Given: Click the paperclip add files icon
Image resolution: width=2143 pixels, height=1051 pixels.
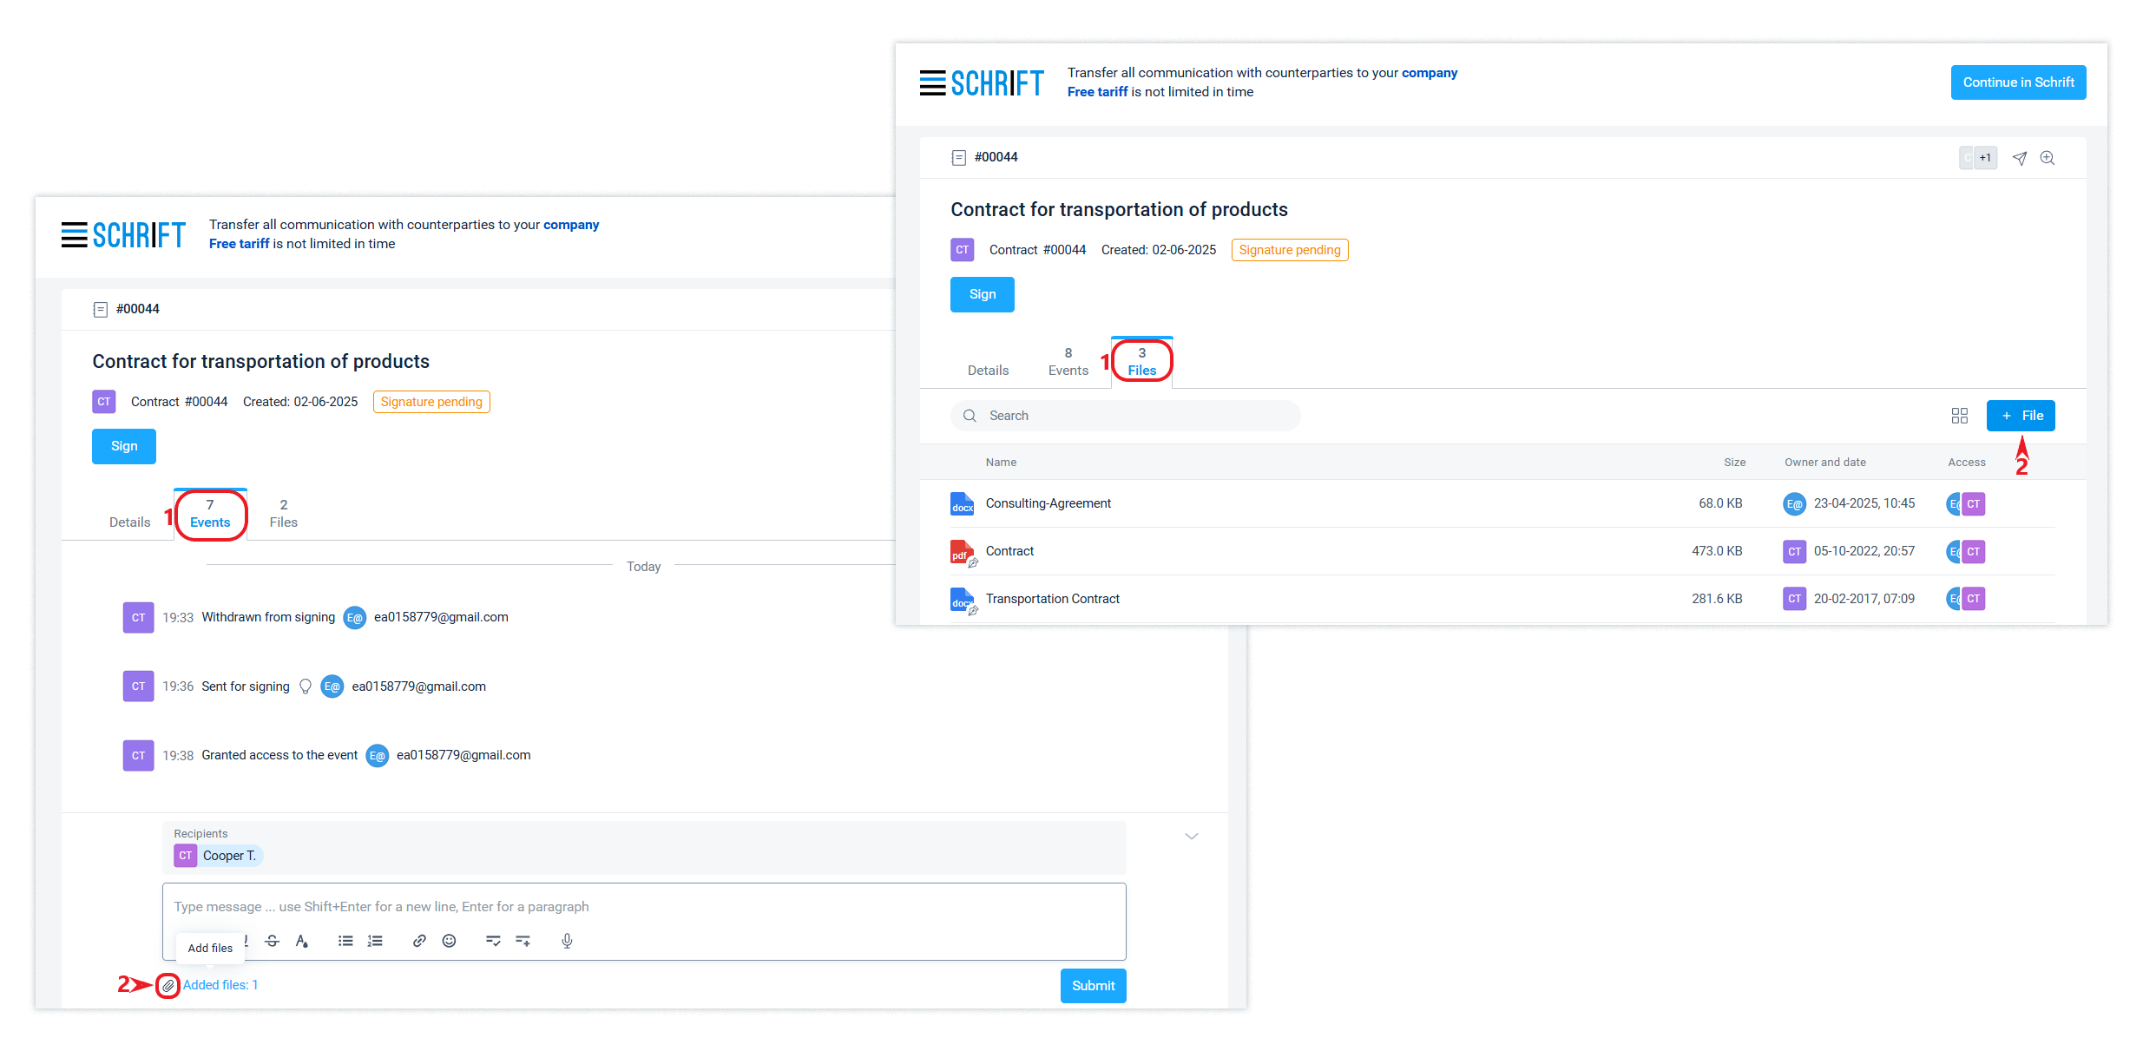Looking at the screenshot, I should pos(168,985).
